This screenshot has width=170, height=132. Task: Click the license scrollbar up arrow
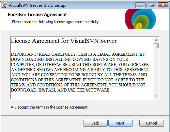pyautogui.click(x=156, y=40)
